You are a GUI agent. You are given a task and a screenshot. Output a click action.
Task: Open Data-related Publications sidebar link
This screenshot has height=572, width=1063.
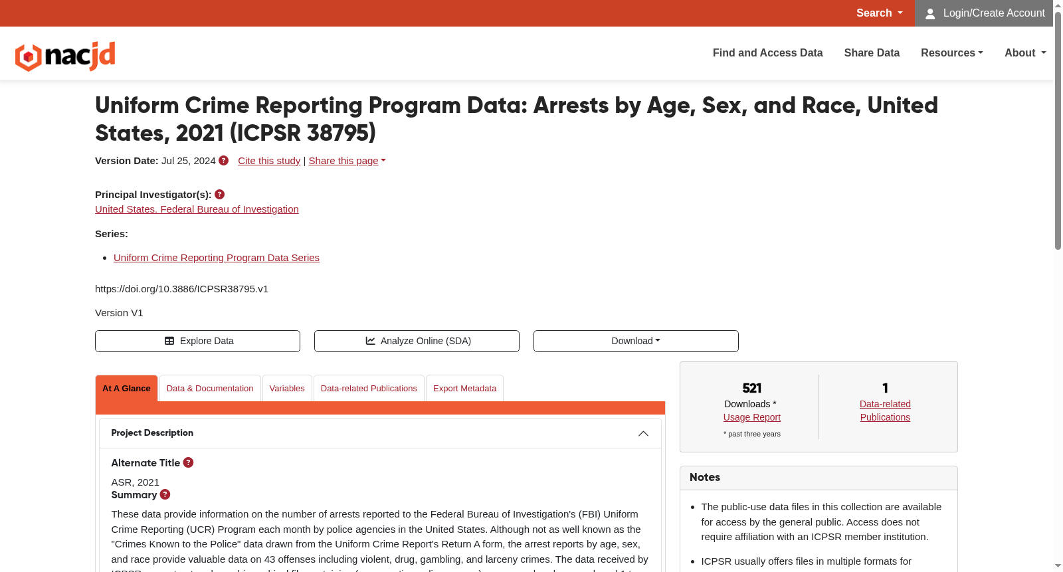click(885, 411)
